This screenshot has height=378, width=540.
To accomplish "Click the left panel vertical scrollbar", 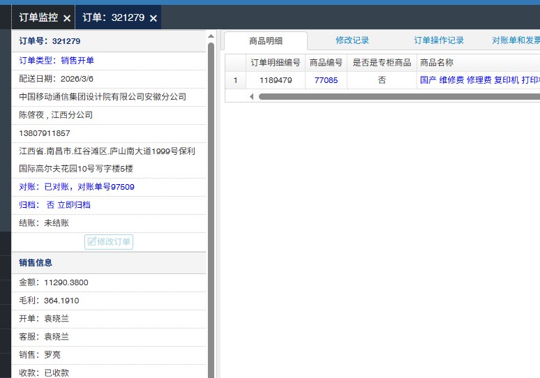I will (211, 209).
